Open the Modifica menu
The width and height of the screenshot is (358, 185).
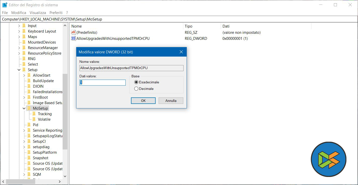click(x=19, y=13)
